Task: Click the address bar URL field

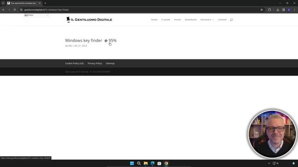Action: 141,10
